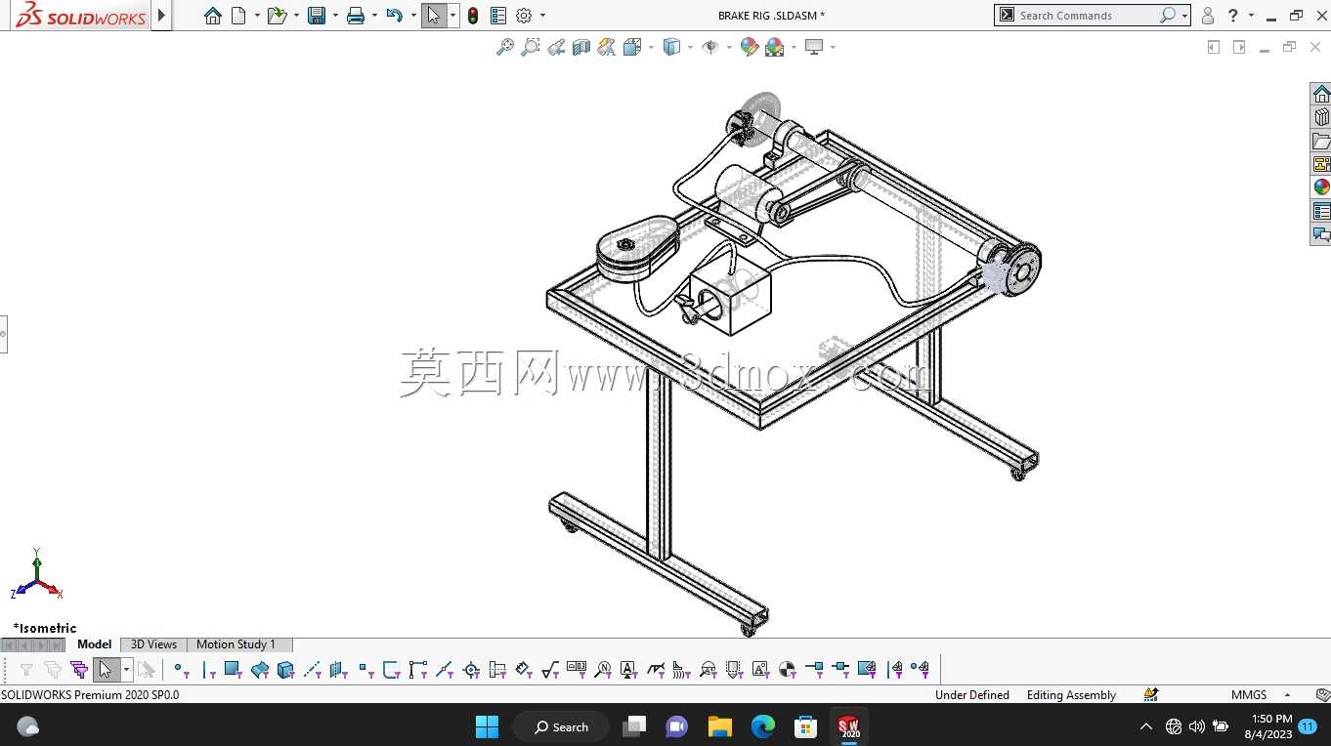Print using the printer icon
The image size is (1331, 746).
click(356, 16)
